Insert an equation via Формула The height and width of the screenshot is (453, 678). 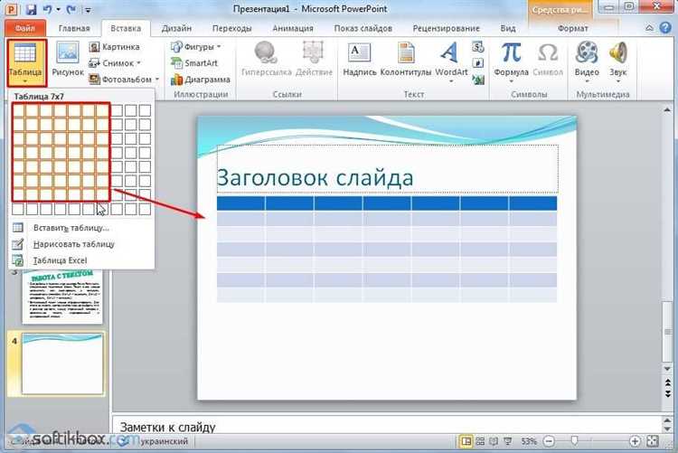[x=512, y=61]
